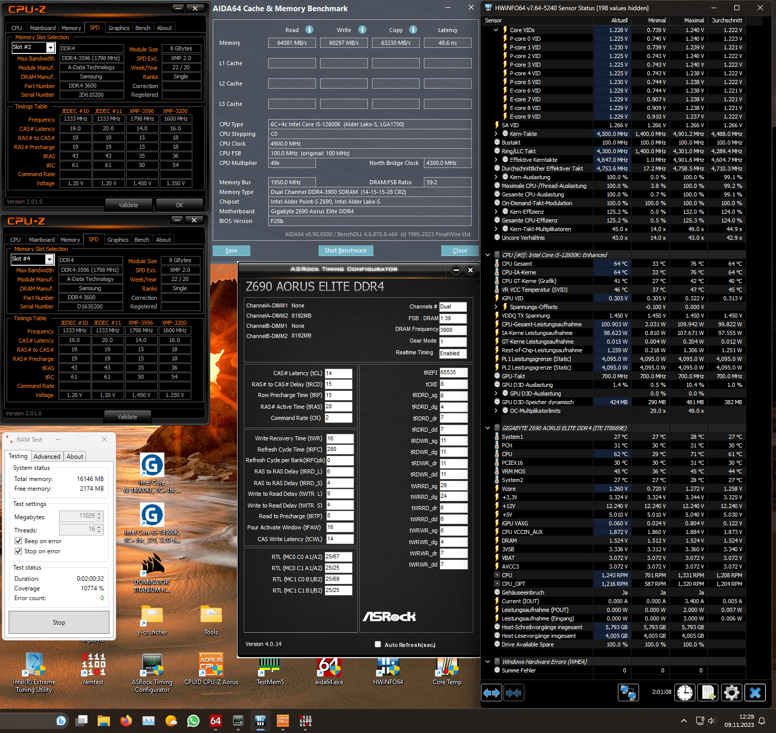776x733 pixels.
Task: Open Tools folder on desktop
Action: (211, 620)
